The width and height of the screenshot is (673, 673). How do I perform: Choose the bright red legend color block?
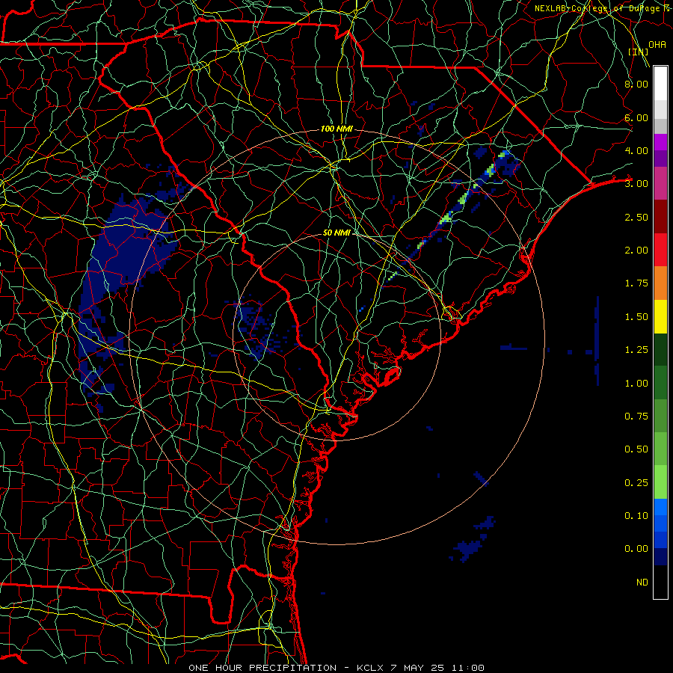[x=660, y=250]
